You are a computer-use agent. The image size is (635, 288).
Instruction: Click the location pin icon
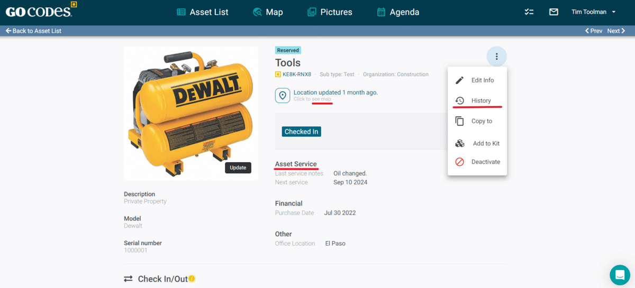point(283,96)
